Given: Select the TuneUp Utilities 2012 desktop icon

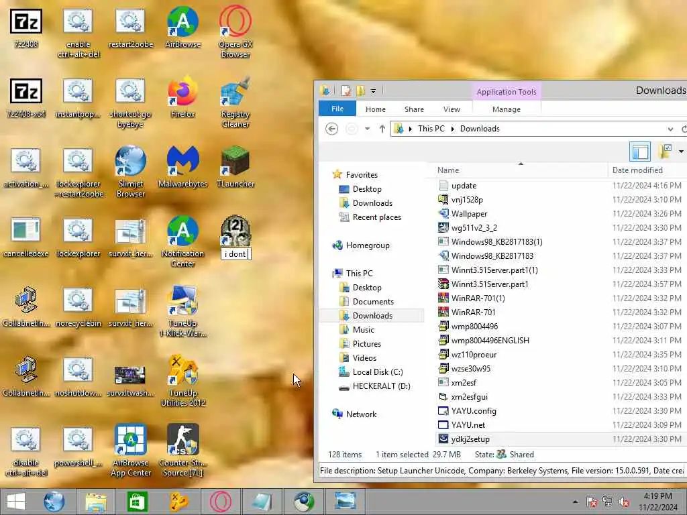Looking at the screenshot, I should click(x=182, y=381).
